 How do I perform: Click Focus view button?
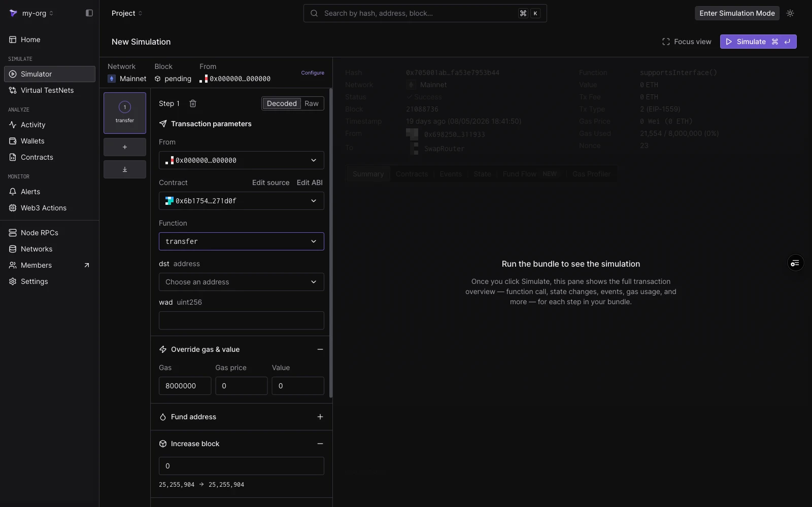[x=687, y=42]
